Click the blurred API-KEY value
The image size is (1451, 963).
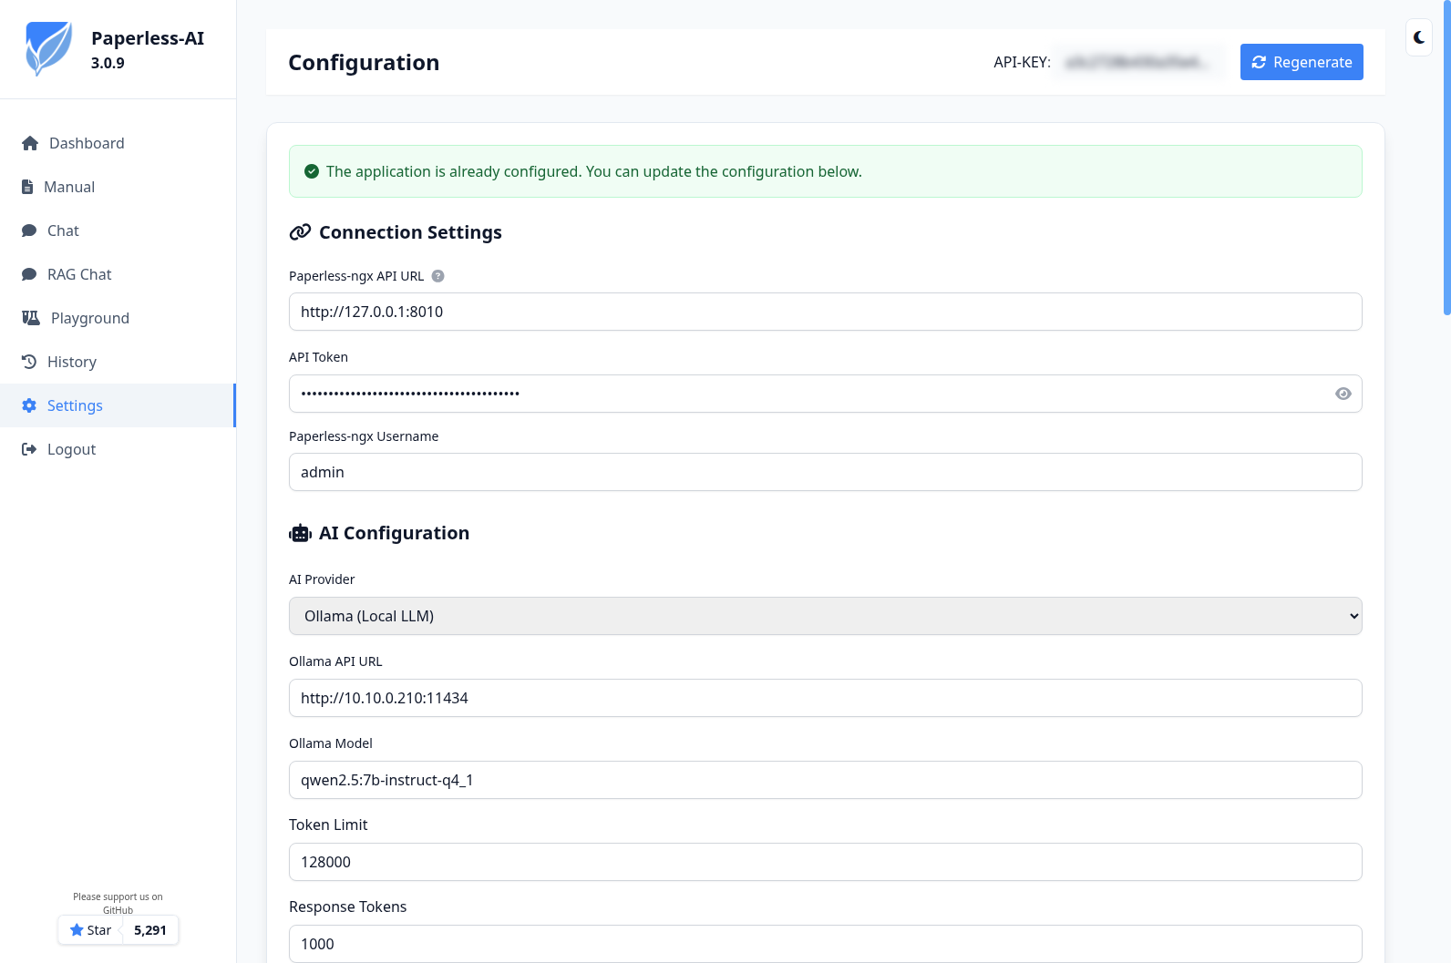point(1138,62)
